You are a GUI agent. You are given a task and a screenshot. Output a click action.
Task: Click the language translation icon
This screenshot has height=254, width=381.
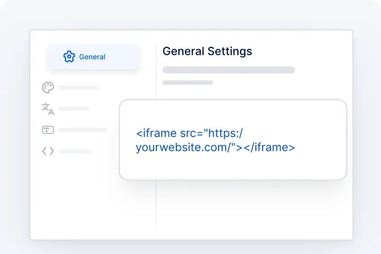click(47, 109)
